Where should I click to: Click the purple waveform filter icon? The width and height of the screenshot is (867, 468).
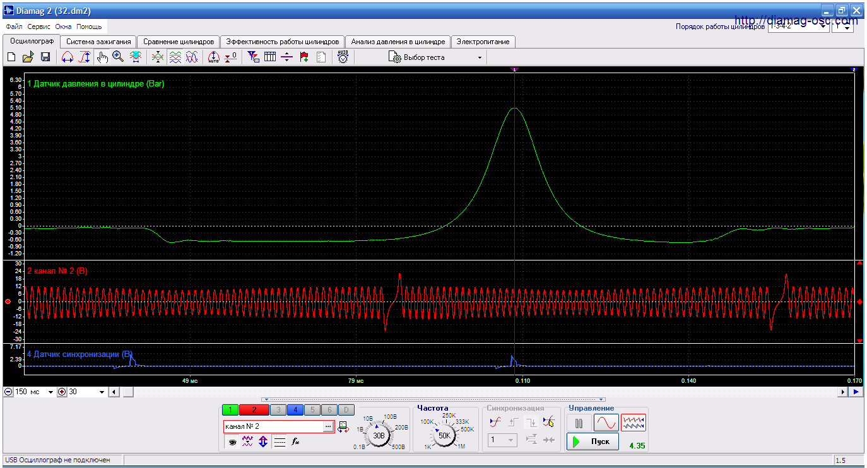pyautogui.click(x=247, y=442)
